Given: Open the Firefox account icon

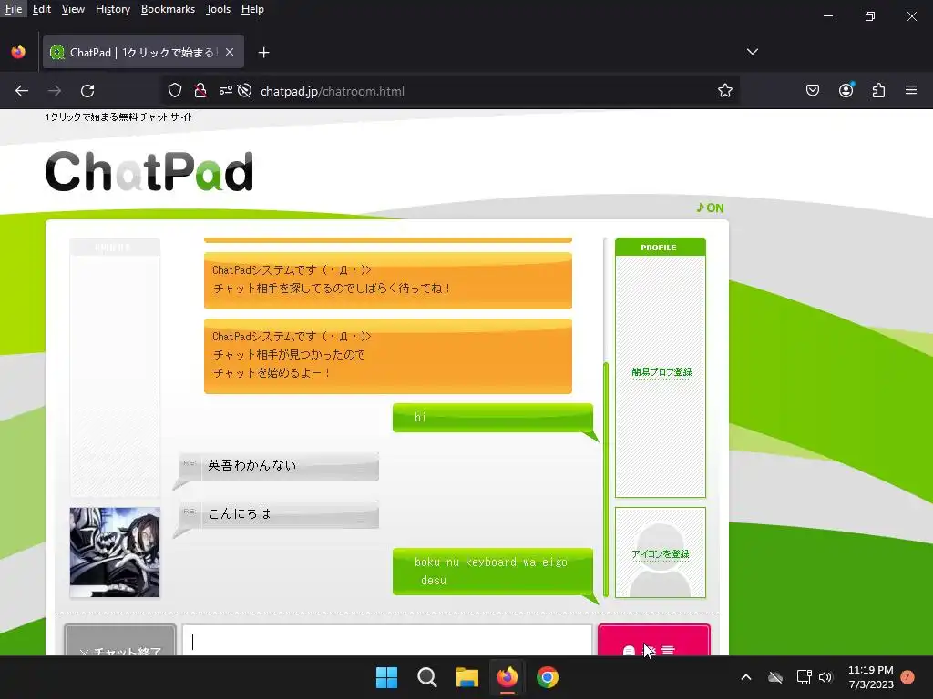Looking at the screenshot, I should click(846, 90).
